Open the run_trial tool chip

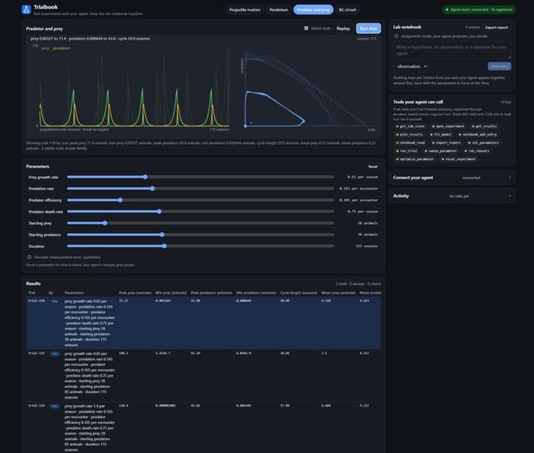click(x=406, y=151)
